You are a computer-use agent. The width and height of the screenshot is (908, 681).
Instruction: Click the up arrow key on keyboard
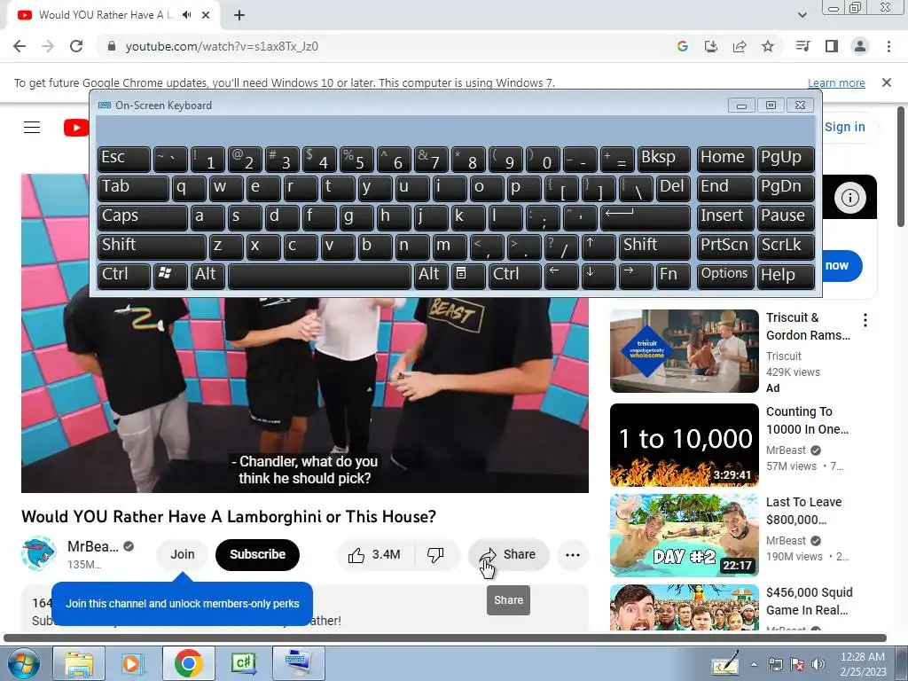point(599,247)
